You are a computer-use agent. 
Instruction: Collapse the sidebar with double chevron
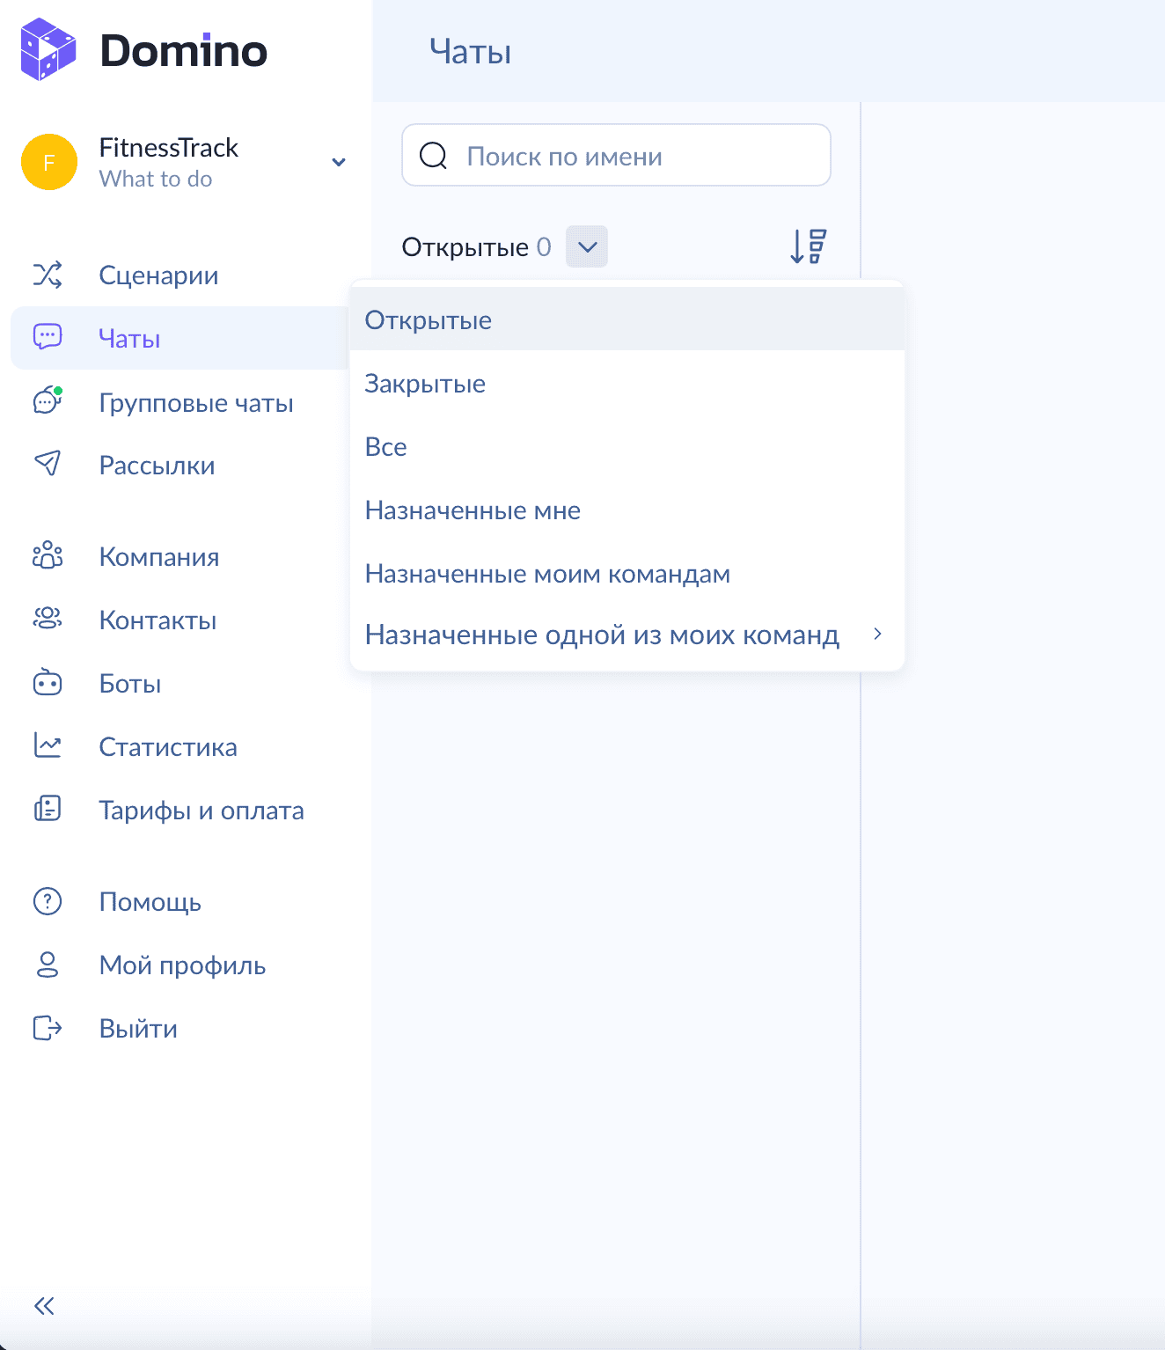(44, 1306)
